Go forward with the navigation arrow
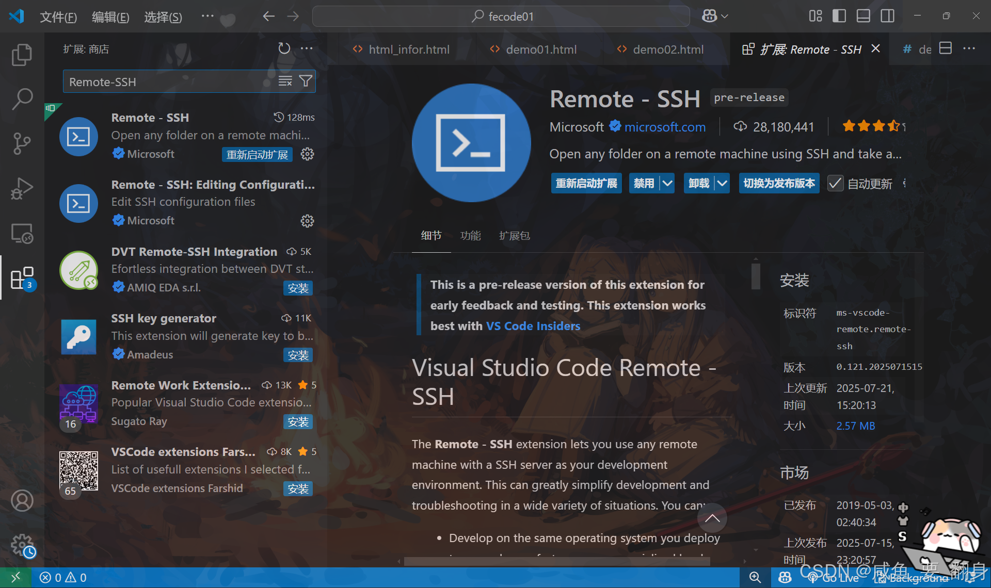This screenshot has height=588, width=991. tap(293, 17)
